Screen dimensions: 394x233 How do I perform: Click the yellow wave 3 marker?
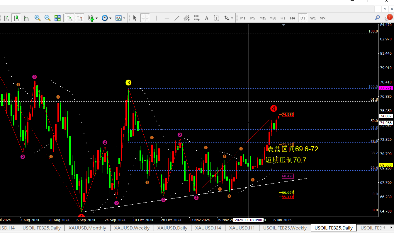[x=128, y=83]
